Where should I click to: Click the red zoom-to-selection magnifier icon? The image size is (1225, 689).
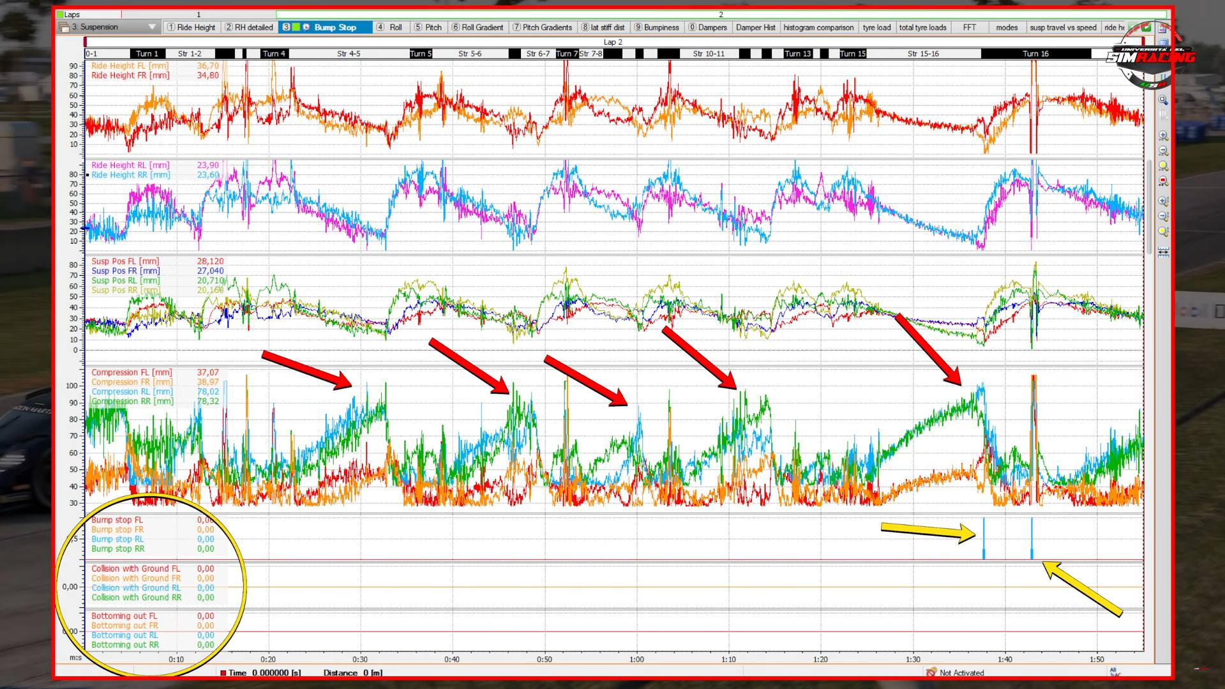point(1163,181)
